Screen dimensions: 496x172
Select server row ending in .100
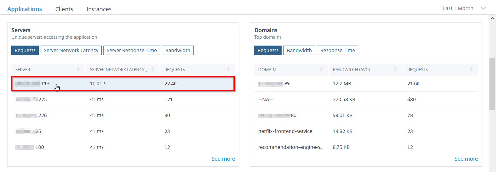pos(123,147)
